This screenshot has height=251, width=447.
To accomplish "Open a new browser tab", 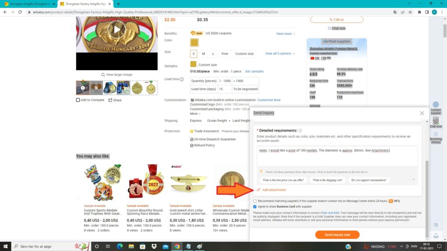I will click(118, 3).
